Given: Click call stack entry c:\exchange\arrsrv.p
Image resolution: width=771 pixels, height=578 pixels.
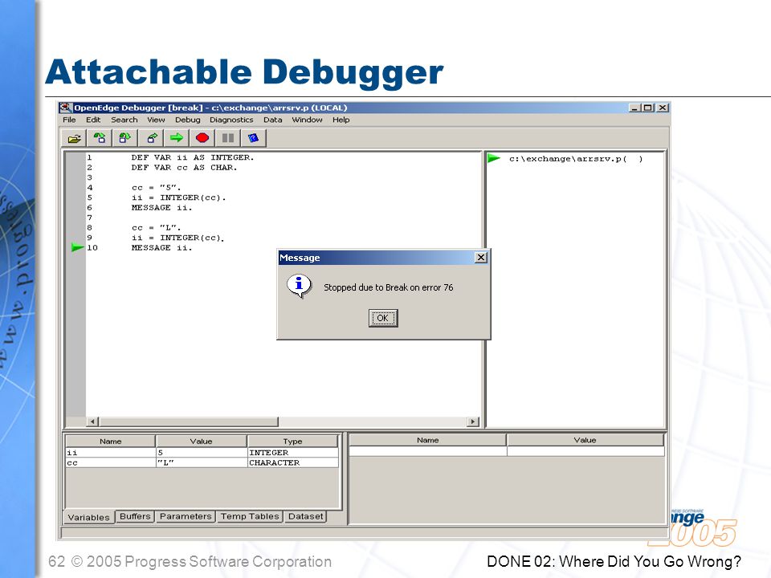Looking at the screenshot, I should click(x=575, y=159).
